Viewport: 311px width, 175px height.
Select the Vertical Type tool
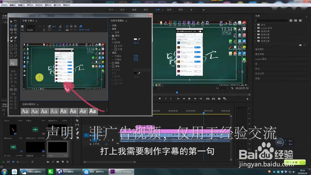[x=16, y=26]
